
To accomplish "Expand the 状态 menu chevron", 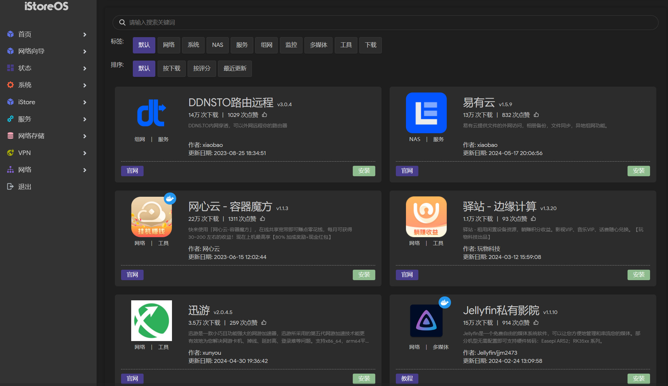I will pyautogui.click(x=85, y=68).
